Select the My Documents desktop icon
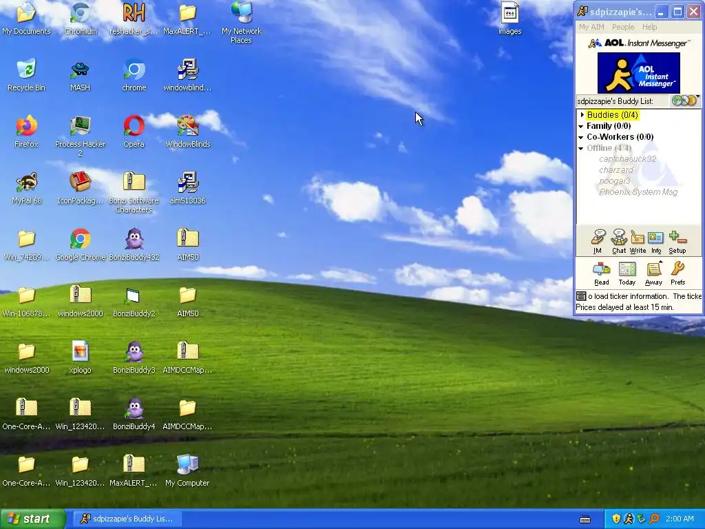This screenshot has height=529, width=705. coord(26,18)
